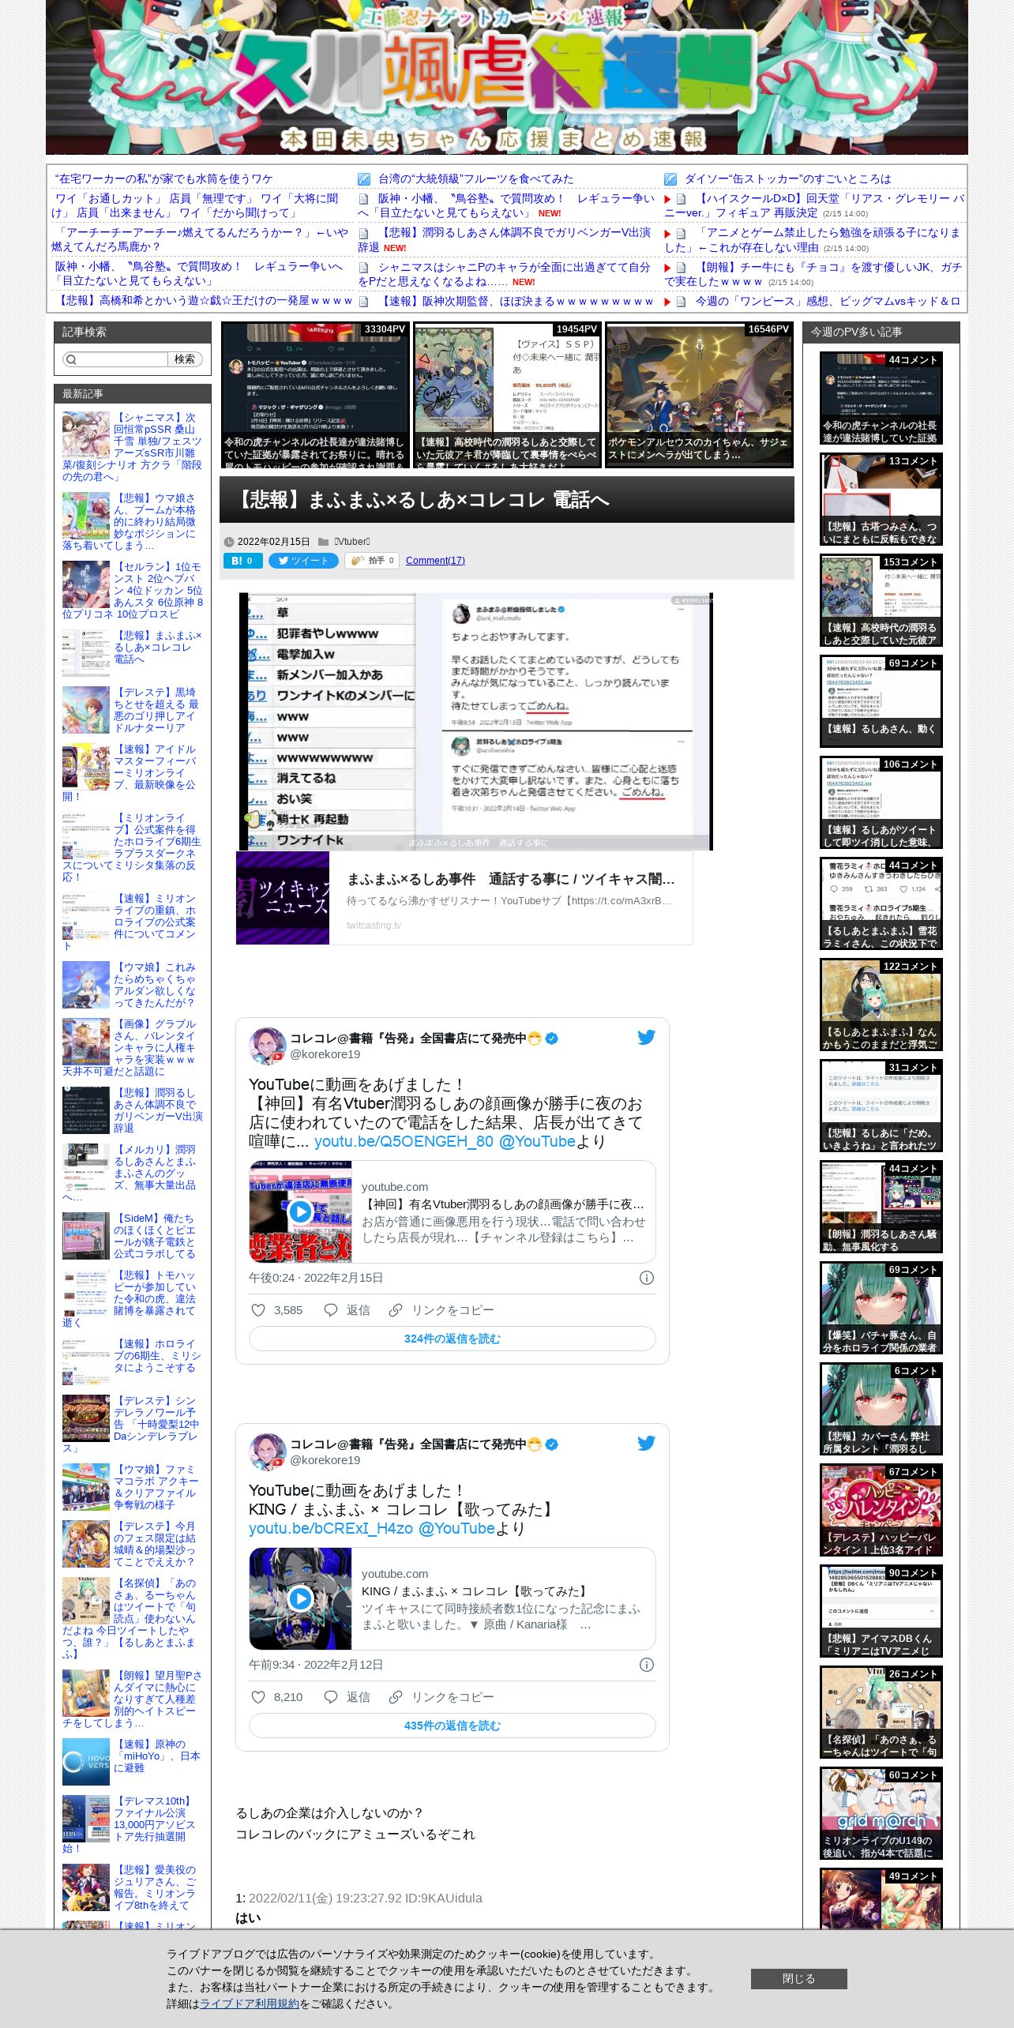
Task: Click the red arrow icon beside 今週の「ワンピース」感想
Action: (x=668, y=302)
